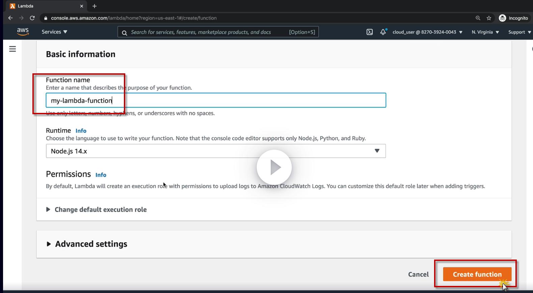Open the left navigation hamburger menu
This screenshot has width=533, height=293.
coord(12,49)
